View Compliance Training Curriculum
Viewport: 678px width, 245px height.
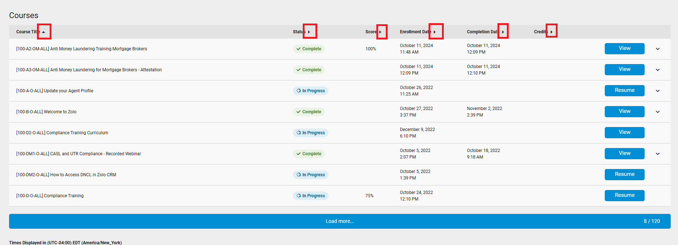pyautogui.click(x=624, y=132)
